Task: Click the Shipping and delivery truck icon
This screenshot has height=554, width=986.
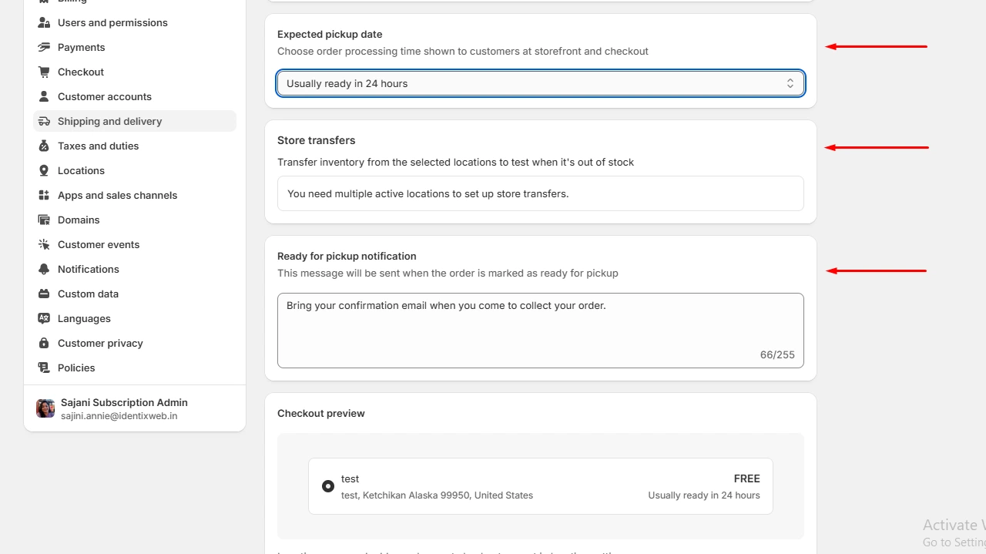Action: click(x=44, y=121)
